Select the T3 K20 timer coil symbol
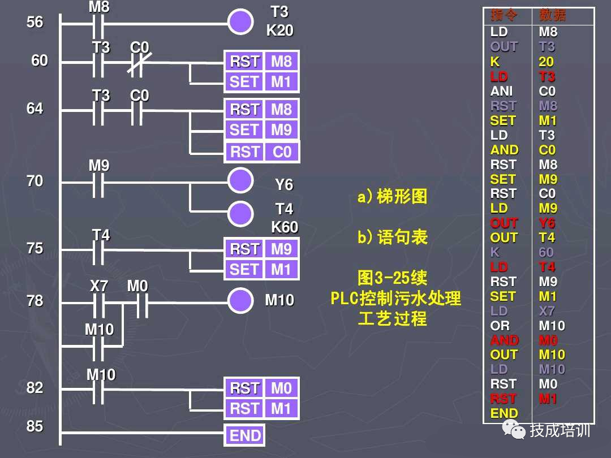 click(x=242, y=21)
